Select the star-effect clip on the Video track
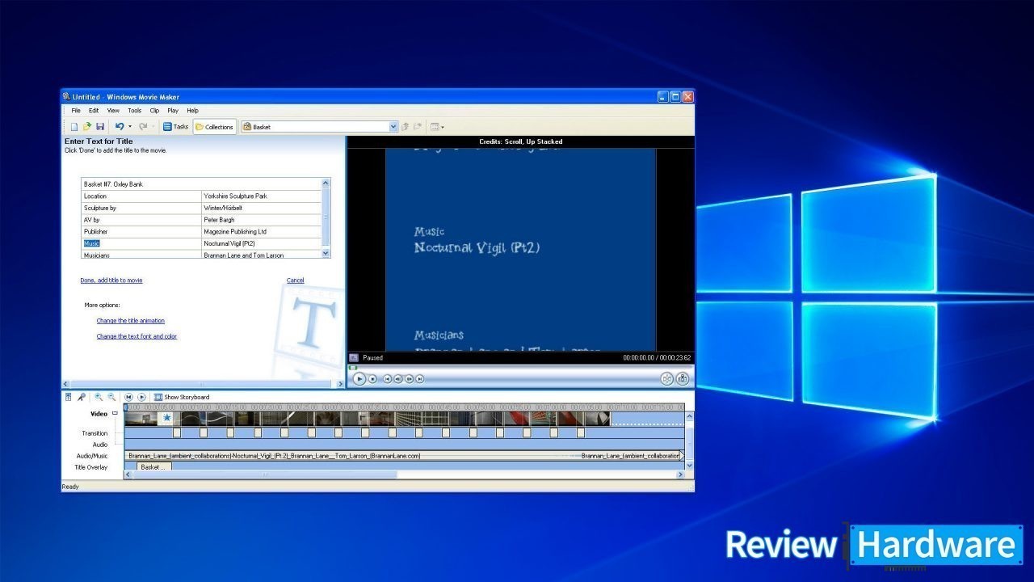The height and width of the screenshot is (582, 1034). (x=166, y=418)
